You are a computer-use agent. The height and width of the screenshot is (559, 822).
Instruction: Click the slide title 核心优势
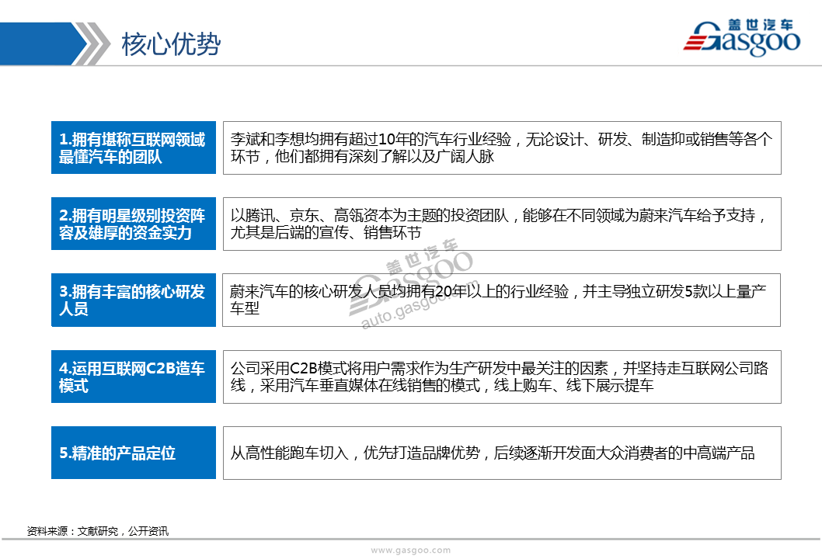pyautogui.click(x=171, y=43)
